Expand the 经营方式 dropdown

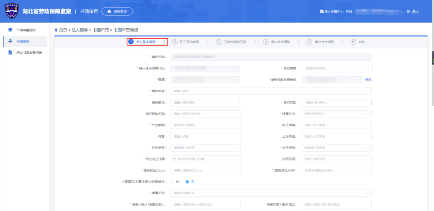(x=336, y=114)
